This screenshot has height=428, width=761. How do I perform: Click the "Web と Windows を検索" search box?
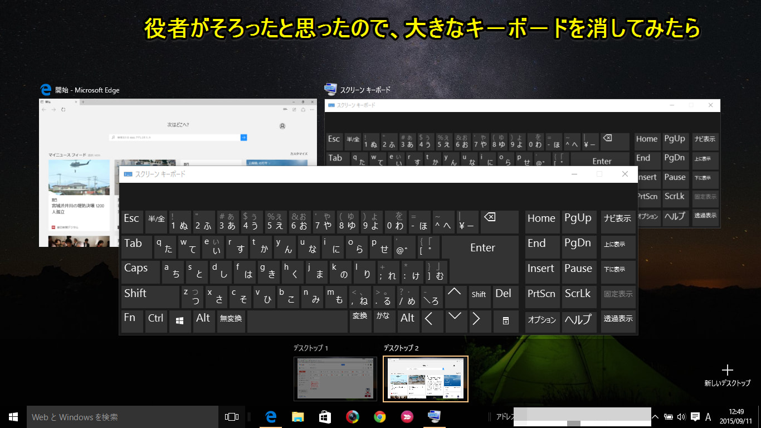pos(123,417)
